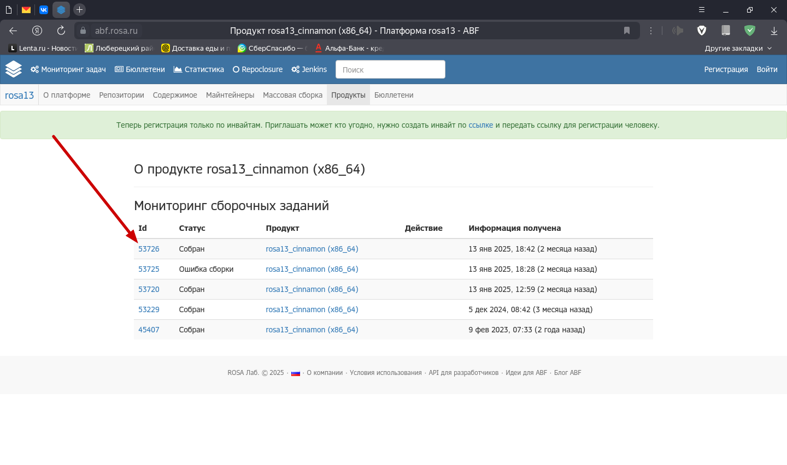Open the downloads arrow icon
Screen dimensions: 787x465
pyautogui.click(x=774, y=31)
